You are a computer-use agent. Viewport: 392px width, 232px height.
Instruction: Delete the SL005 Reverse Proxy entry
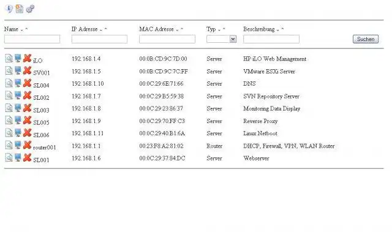pyautogui.click(x=27, y=120)
